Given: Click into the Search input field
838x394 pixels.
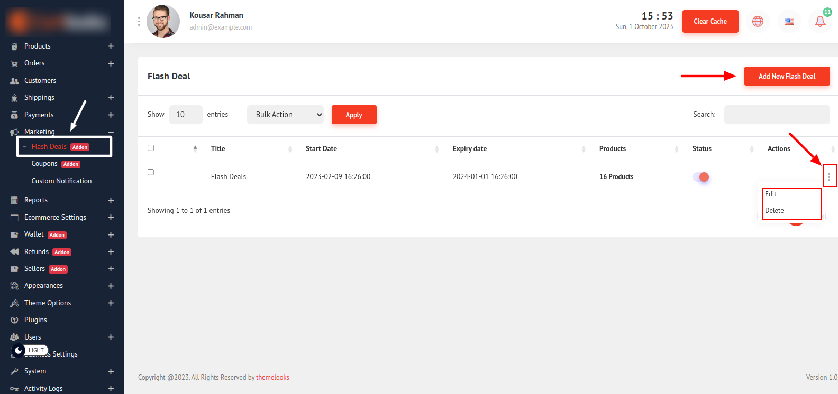Looking at the screenshot, I should (777, 115).
